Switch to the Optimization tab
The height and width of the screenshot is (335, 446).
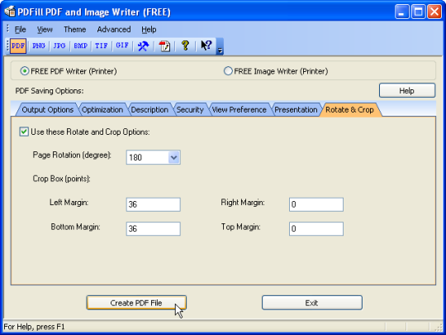coord(102,110)
